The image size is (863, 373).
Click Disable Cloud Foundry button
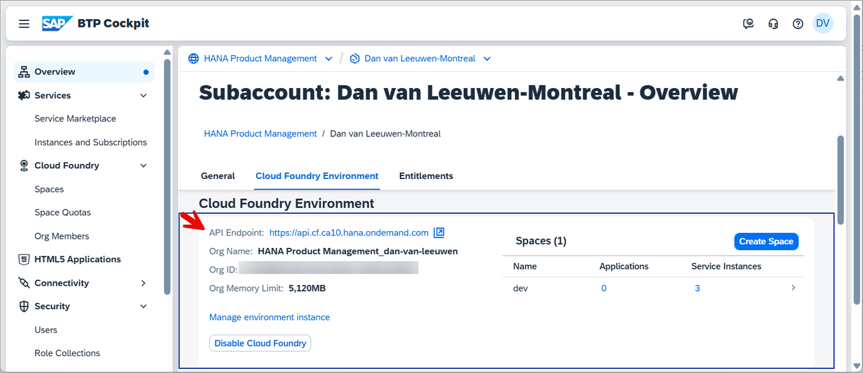click(x=260, y=343)
